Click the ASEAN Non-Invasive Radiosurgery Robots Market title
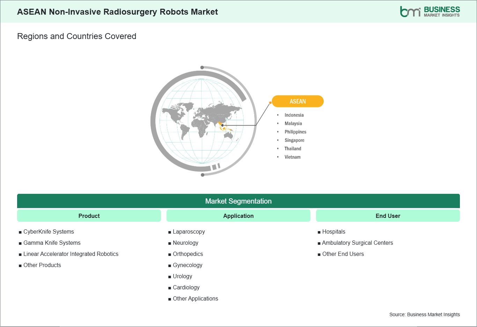This screenshot has height=327, width=477. pyautogui.click(x=117, y=12)
